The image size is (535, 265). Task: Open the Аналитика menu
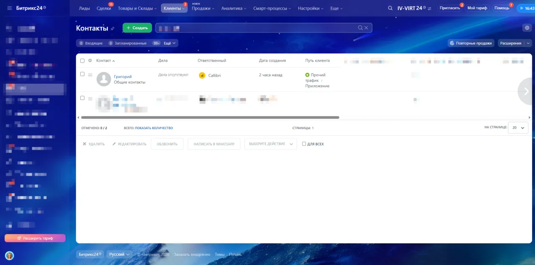tap(233, 8)
